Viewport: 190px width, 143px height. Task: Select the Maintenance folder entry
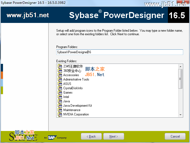tap(72, 110)
